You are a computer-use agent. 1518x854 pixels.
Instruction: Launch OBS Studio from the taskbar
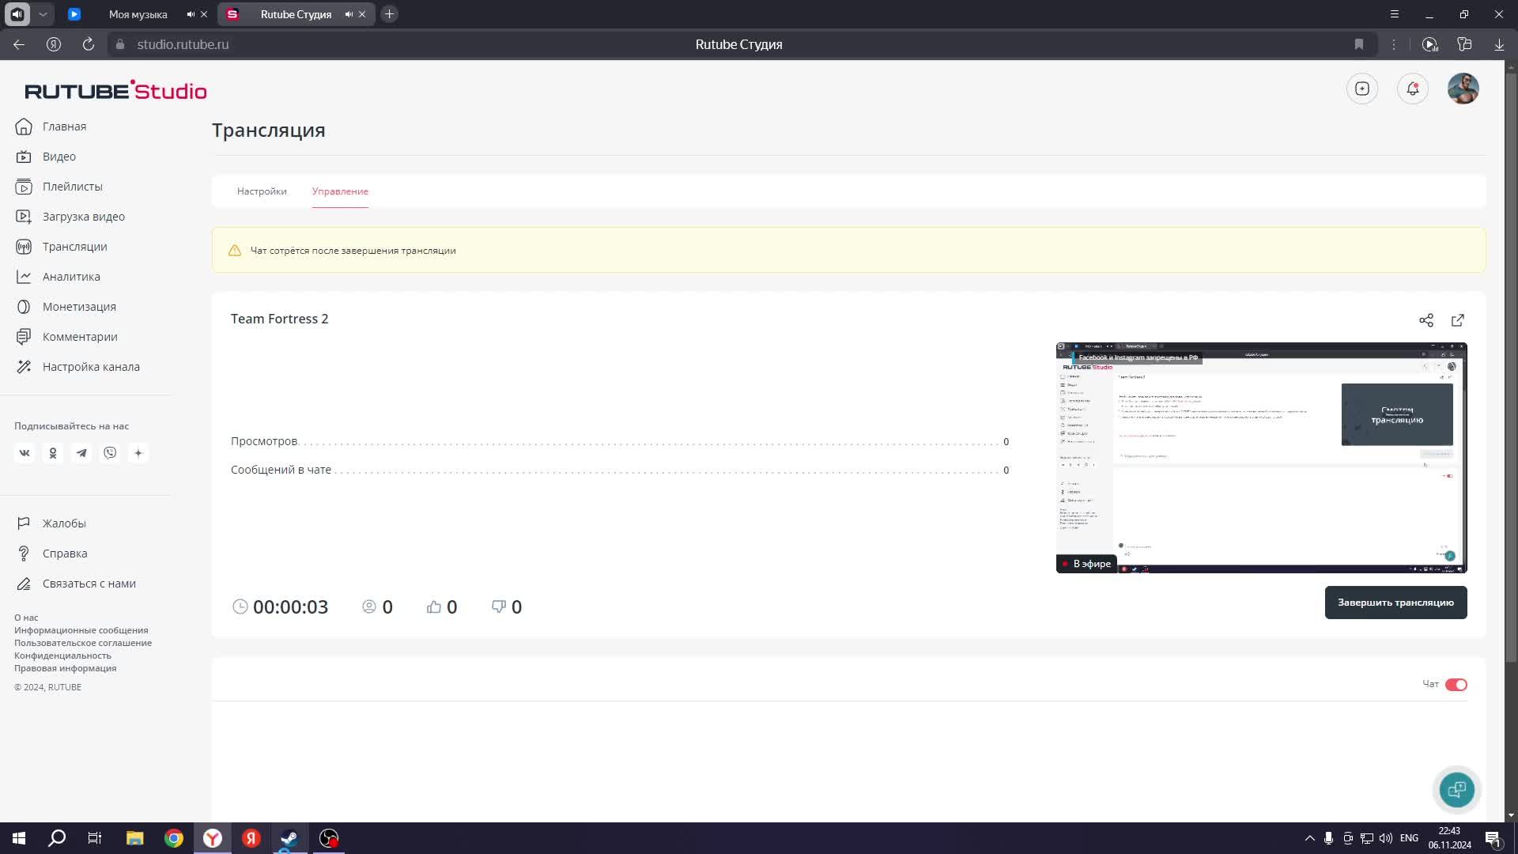(x=329, y=838)
